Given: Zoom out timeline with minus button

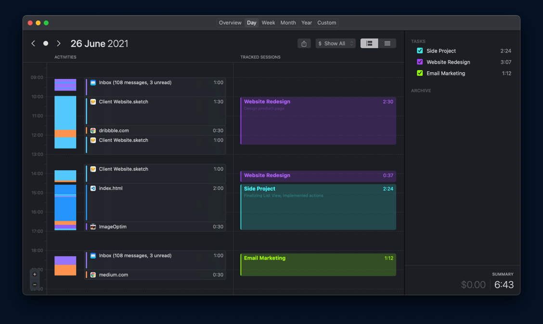Looking at the screenshot, I should coord(35,285).
